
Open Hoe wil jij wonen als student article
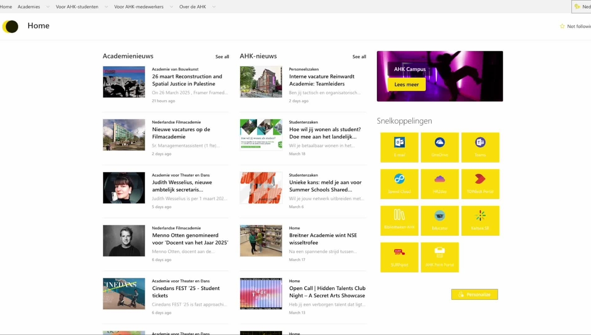pos(325,133)
